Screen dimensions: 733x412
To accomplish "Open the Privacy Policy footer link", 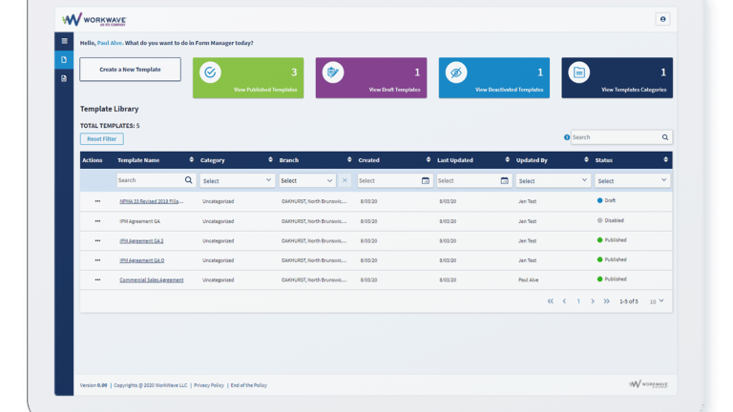I will click(209, 385).
